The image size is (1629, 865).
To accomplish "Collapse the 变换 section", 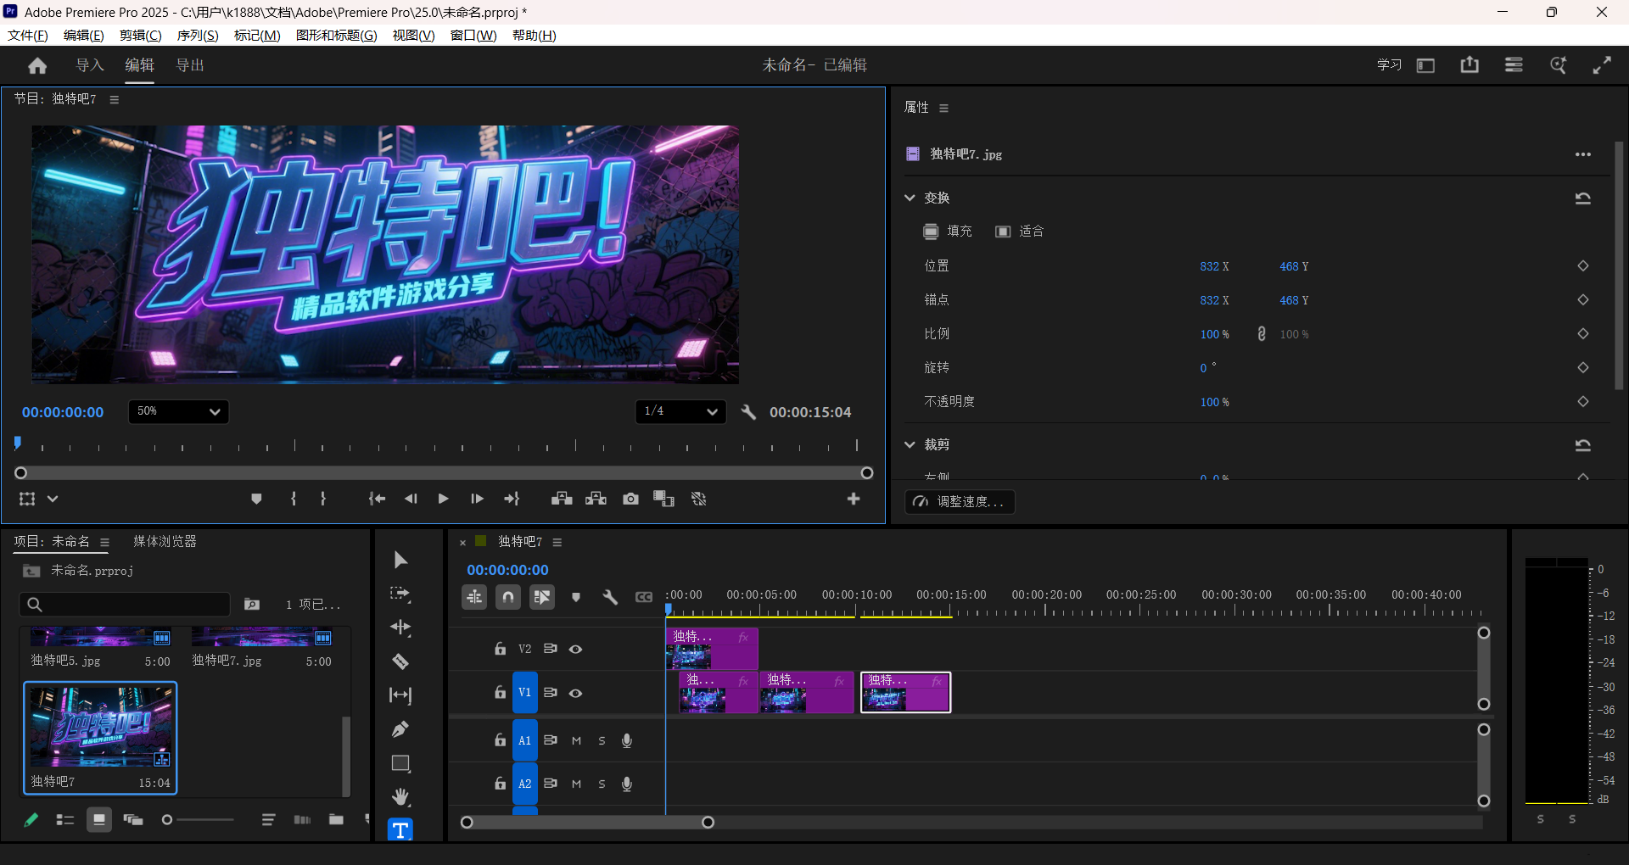I will tap(910, 198).
